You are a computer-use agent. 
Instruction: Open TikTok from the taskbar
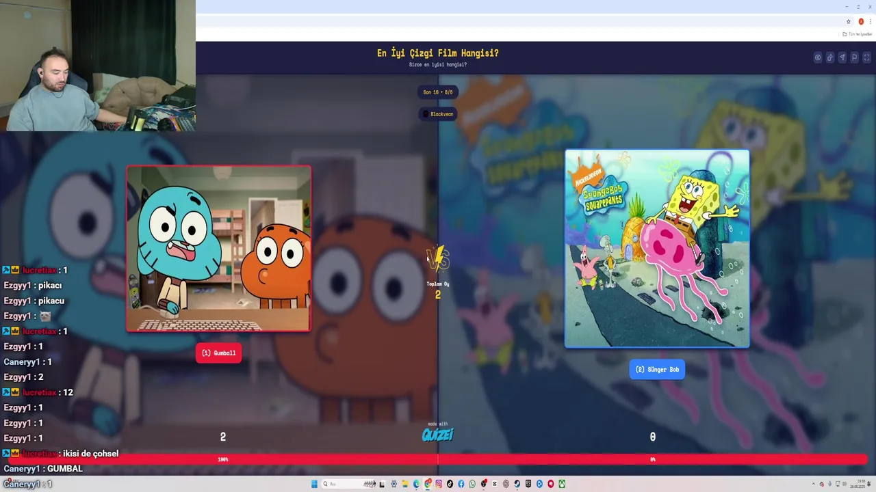450,484
